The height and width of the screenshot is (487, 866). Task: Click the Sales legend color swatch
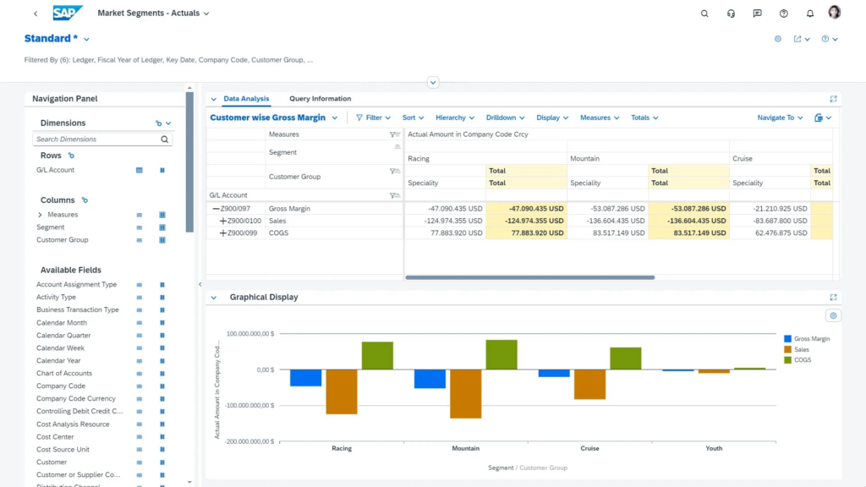[x=788, y=349]
